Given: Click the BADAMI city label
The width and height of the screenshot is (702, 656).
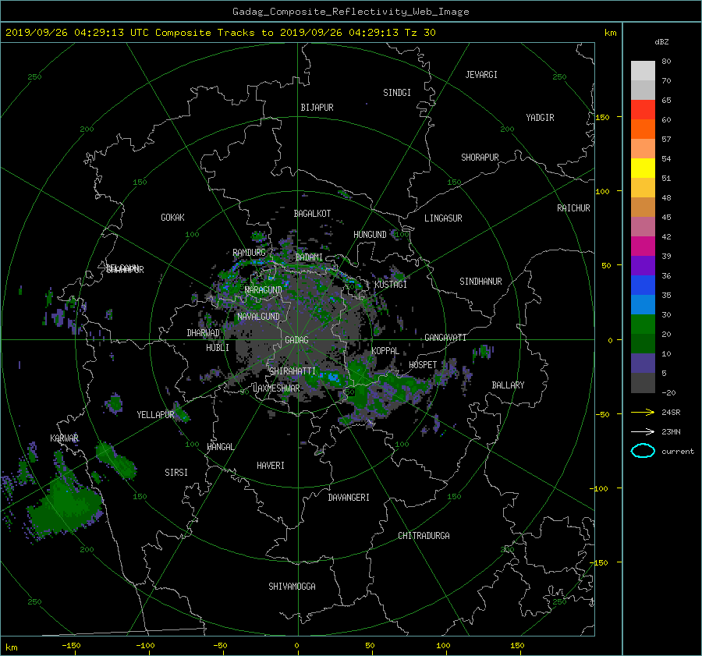Looking at the screenshot, I should tap(309, 257).
